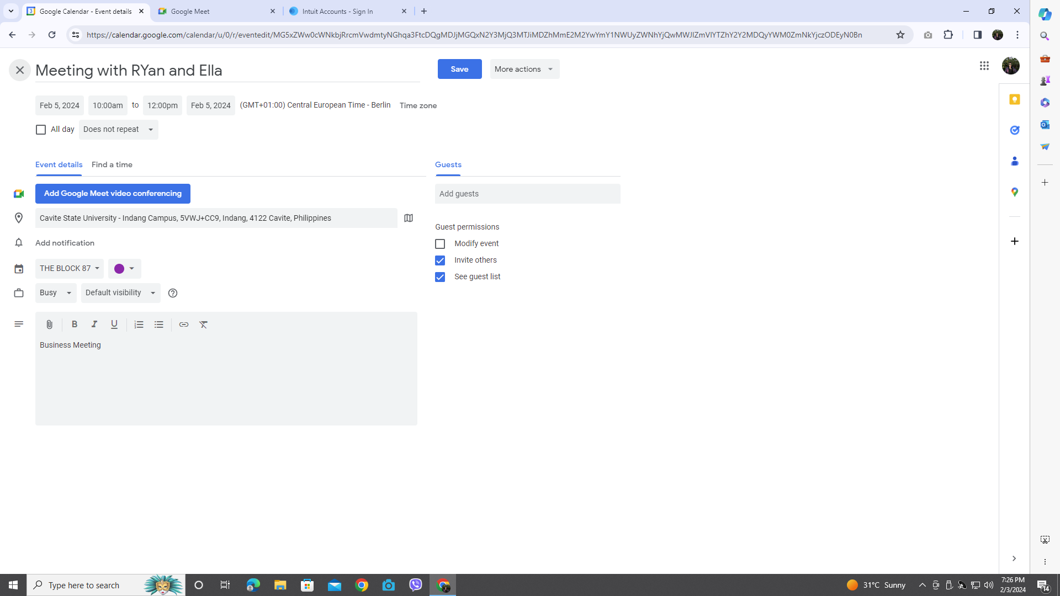Switch to the Find a time tab
This screenshot has height=596, width=1060.
point(112,164)
